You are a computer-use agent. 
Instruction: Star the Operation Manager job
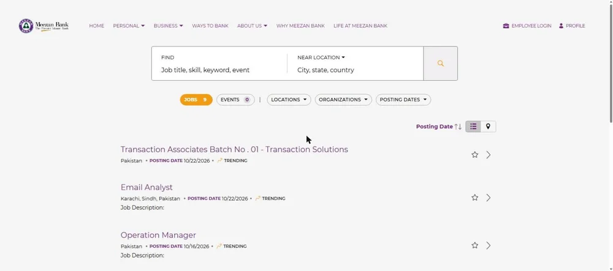[474, 245]
